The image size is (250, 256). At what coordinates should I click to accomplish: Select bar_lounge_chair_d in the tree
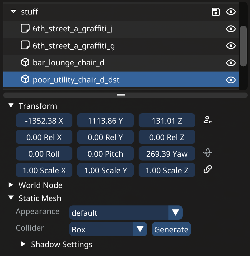tap(69, 63)
